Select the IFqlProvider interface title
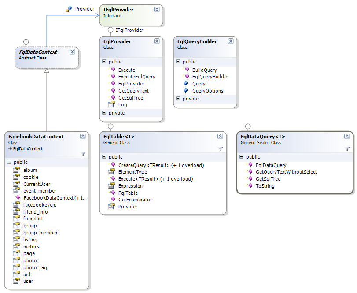 pyautogui.click(x=118, y=10)
